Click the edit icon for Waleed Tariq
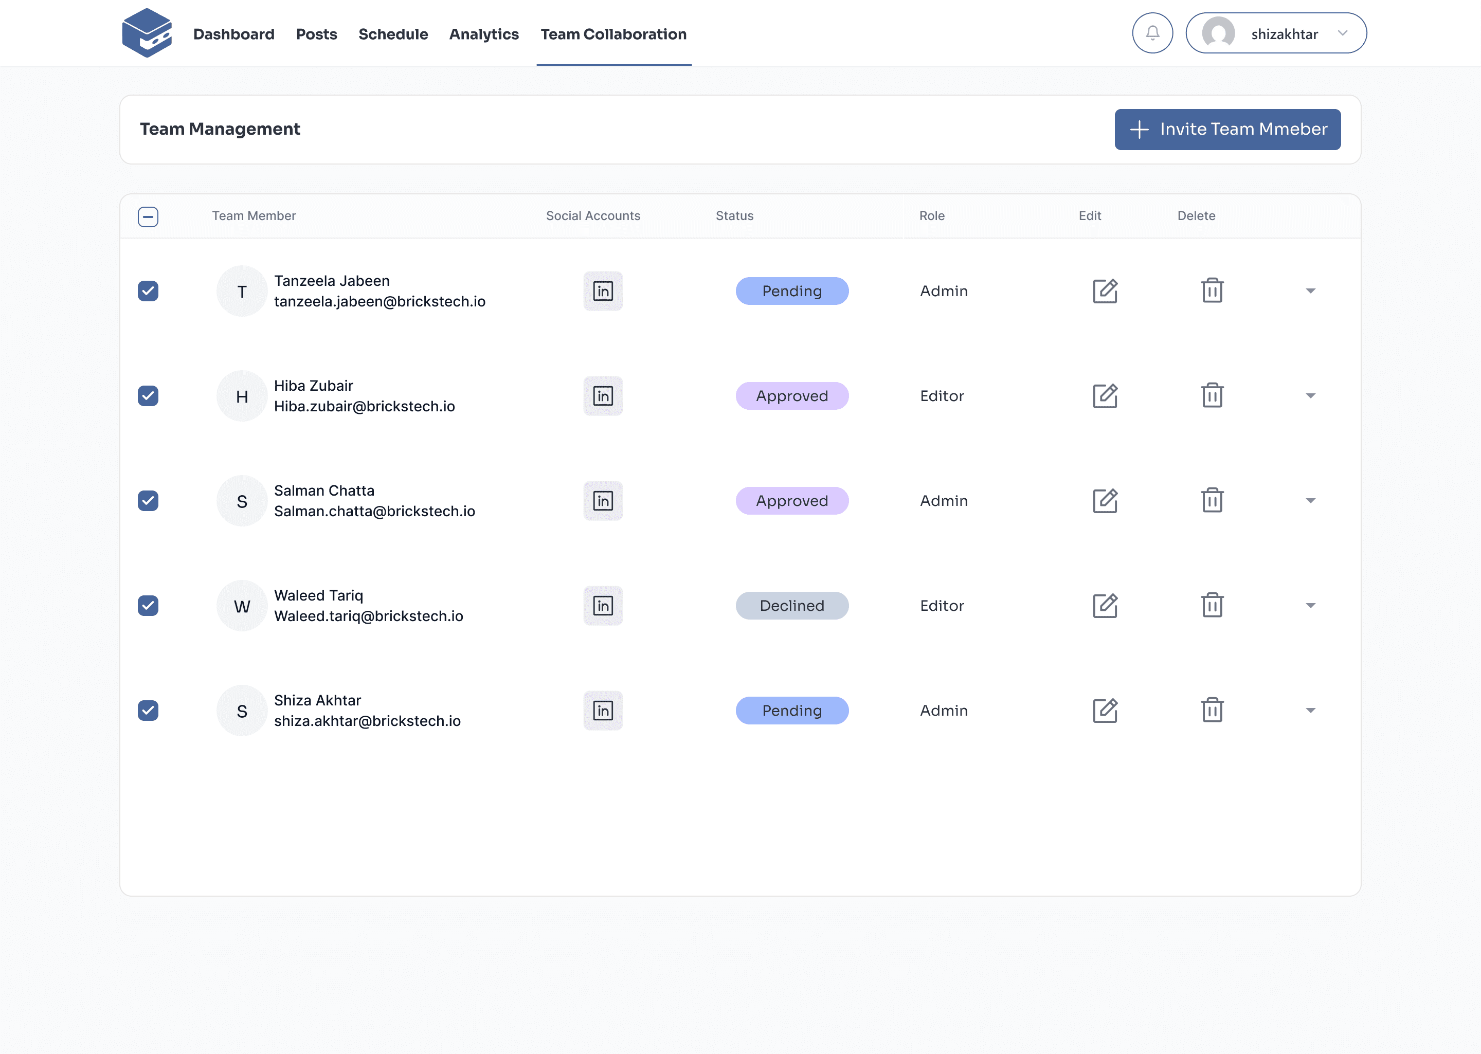This screenshot has width=1481, height=1054. pos(1105,606)
